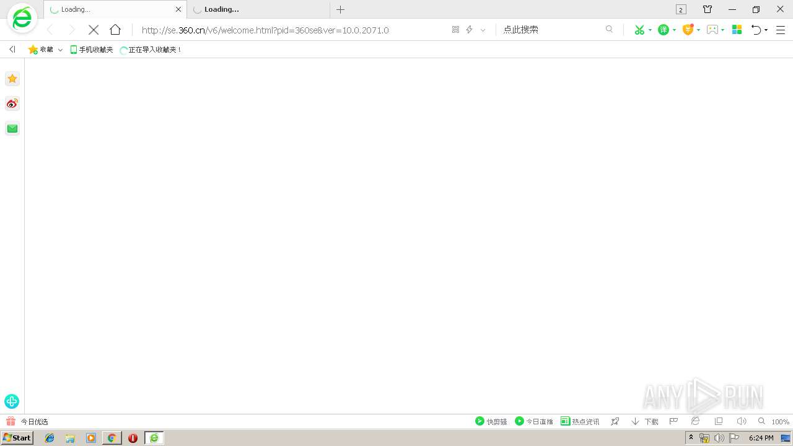Click the green scissors screenshot tool
Screen dimensions: 793x446
[x=639, y=30]
